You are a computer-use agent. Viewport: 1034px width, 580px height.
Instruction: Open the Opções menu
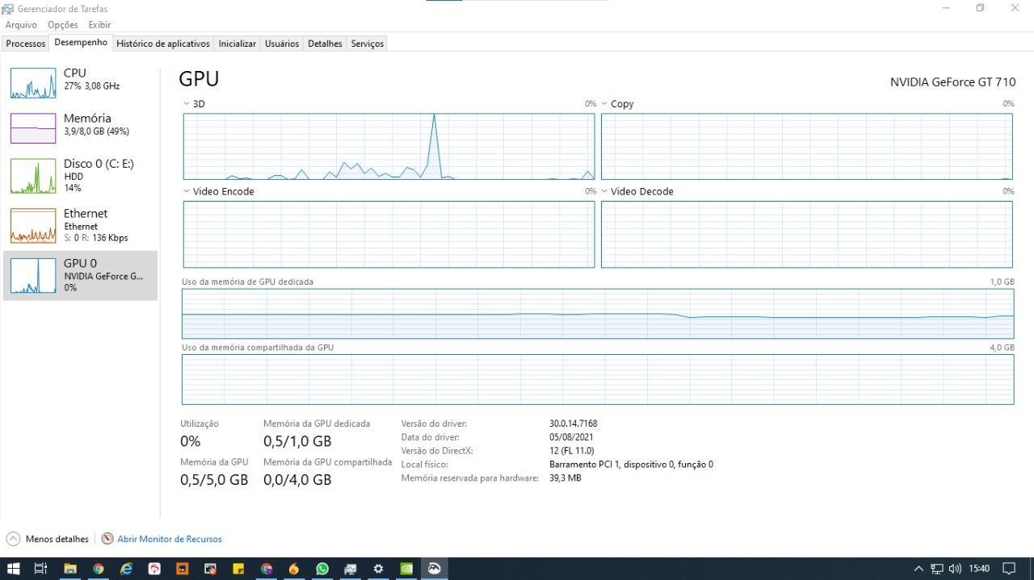(x=62, y=25)
